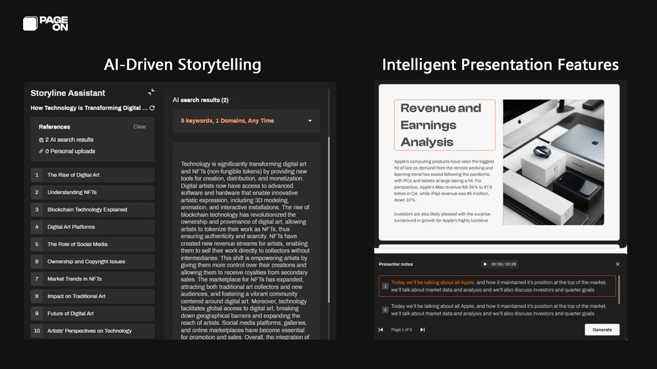657x369 pixels.
Task: Click the Apple products slide image
Action: pos(554,162)
